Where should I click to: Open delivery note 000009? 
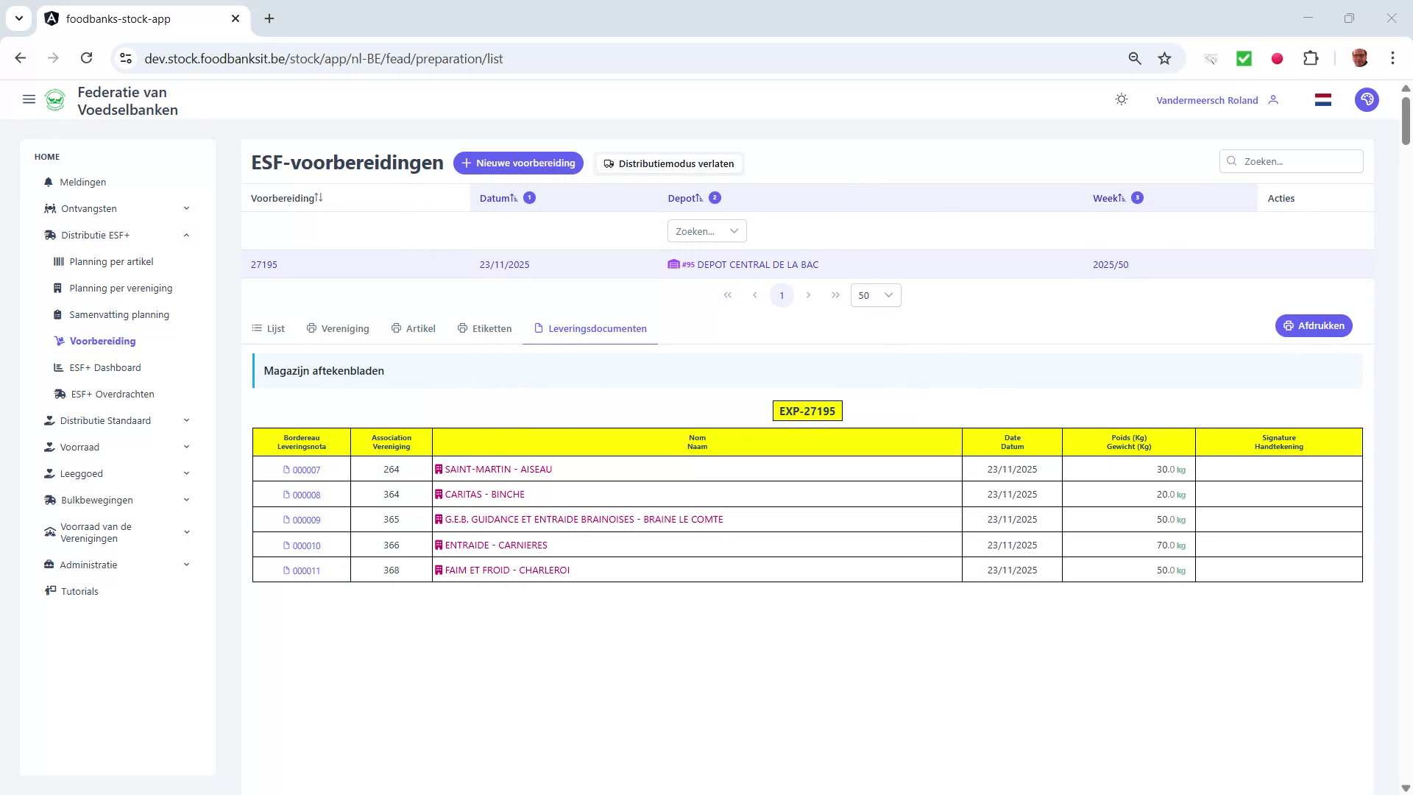pos(306,520)
